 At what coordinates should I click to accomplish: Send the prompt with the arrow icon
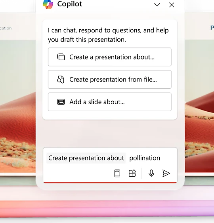pos(166,173)
